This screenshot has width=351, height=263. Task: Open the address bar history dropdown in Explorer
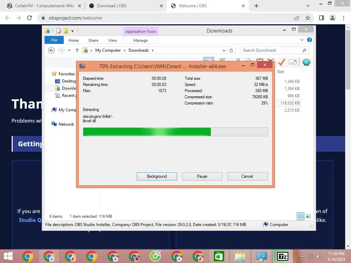point(223,50)
